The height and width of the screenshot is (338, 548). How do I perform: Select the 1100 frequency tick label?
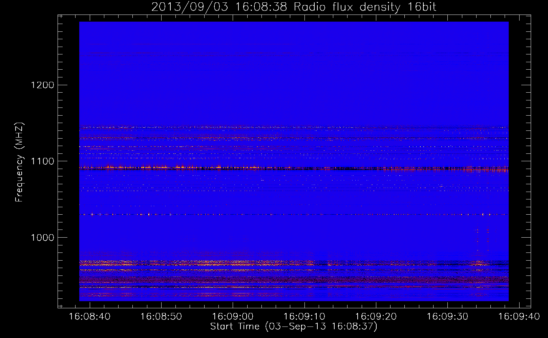42,161
